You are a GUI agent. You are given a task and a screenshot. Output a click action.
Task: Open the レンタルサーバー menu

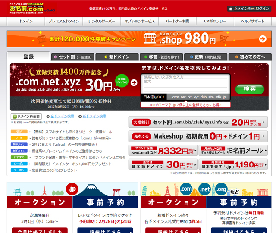tap(102, 21)
